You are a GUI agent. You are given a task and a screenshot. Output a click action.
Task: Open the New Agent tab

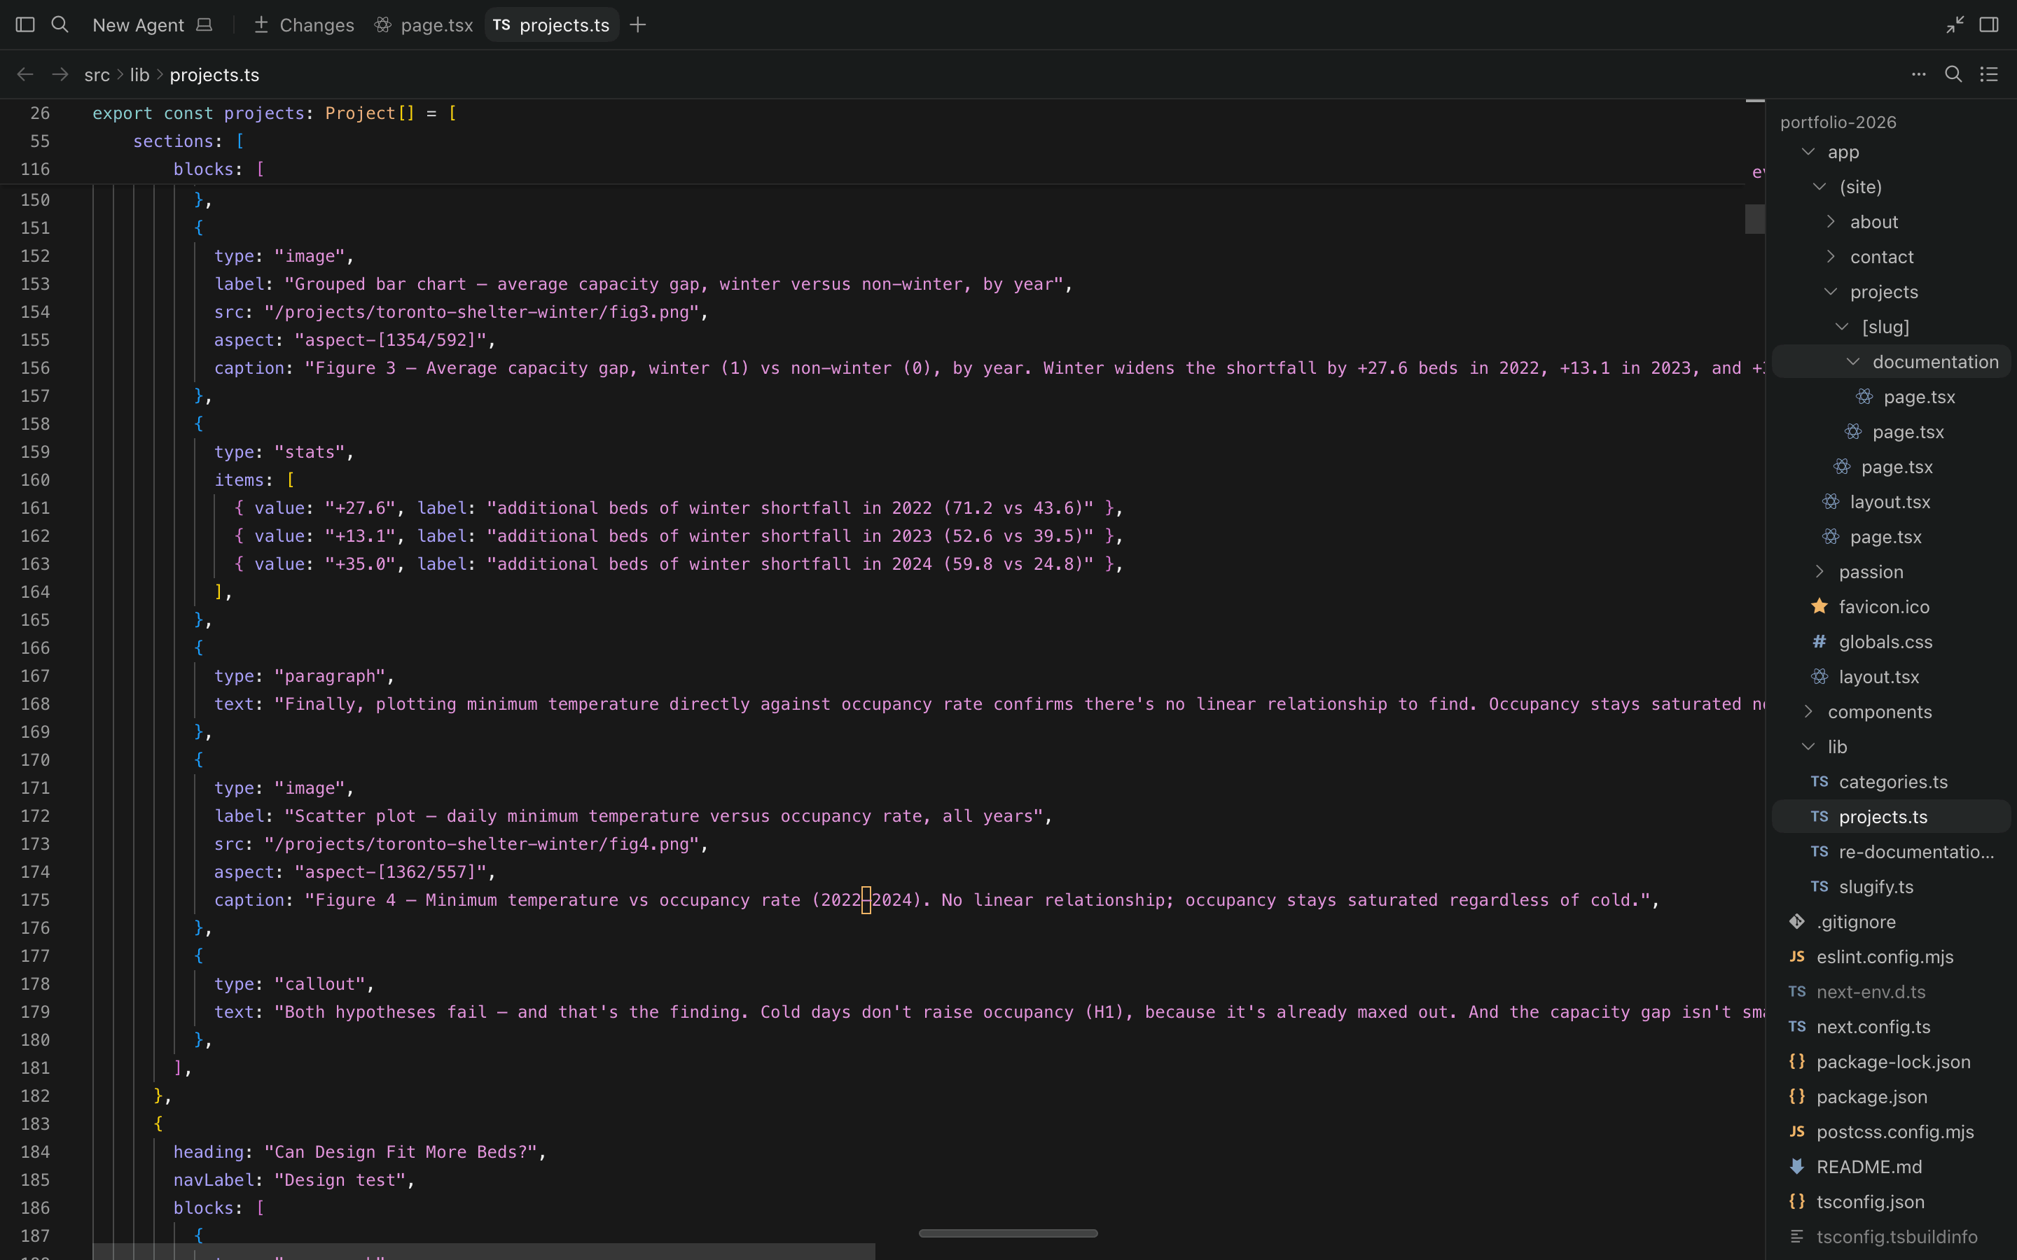coord(153,25)
